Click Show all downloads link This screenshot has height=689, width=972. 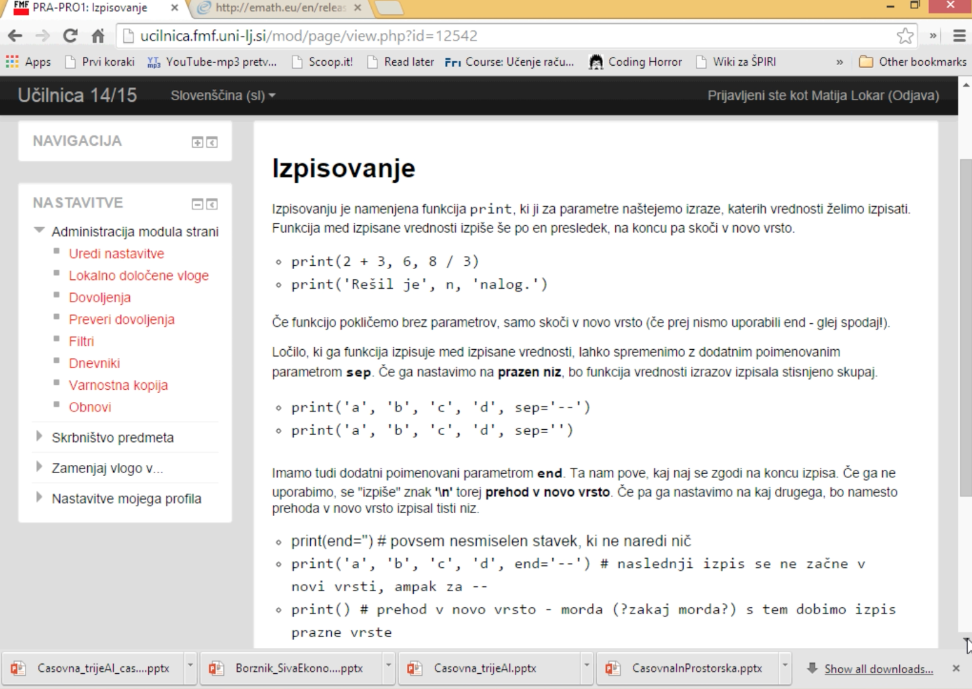[878, 669]
